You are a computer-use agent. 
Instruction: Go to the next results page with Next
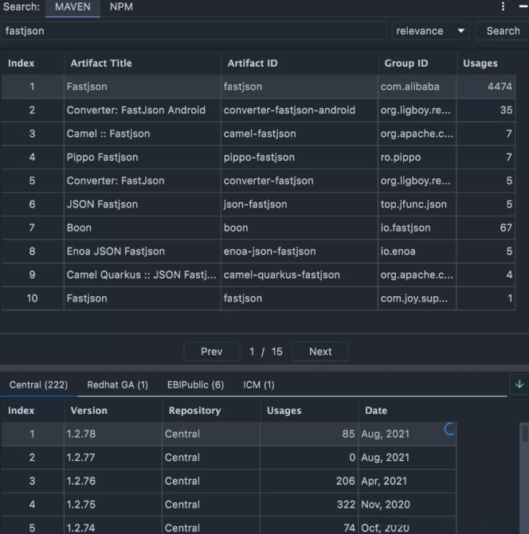[319, 352]
